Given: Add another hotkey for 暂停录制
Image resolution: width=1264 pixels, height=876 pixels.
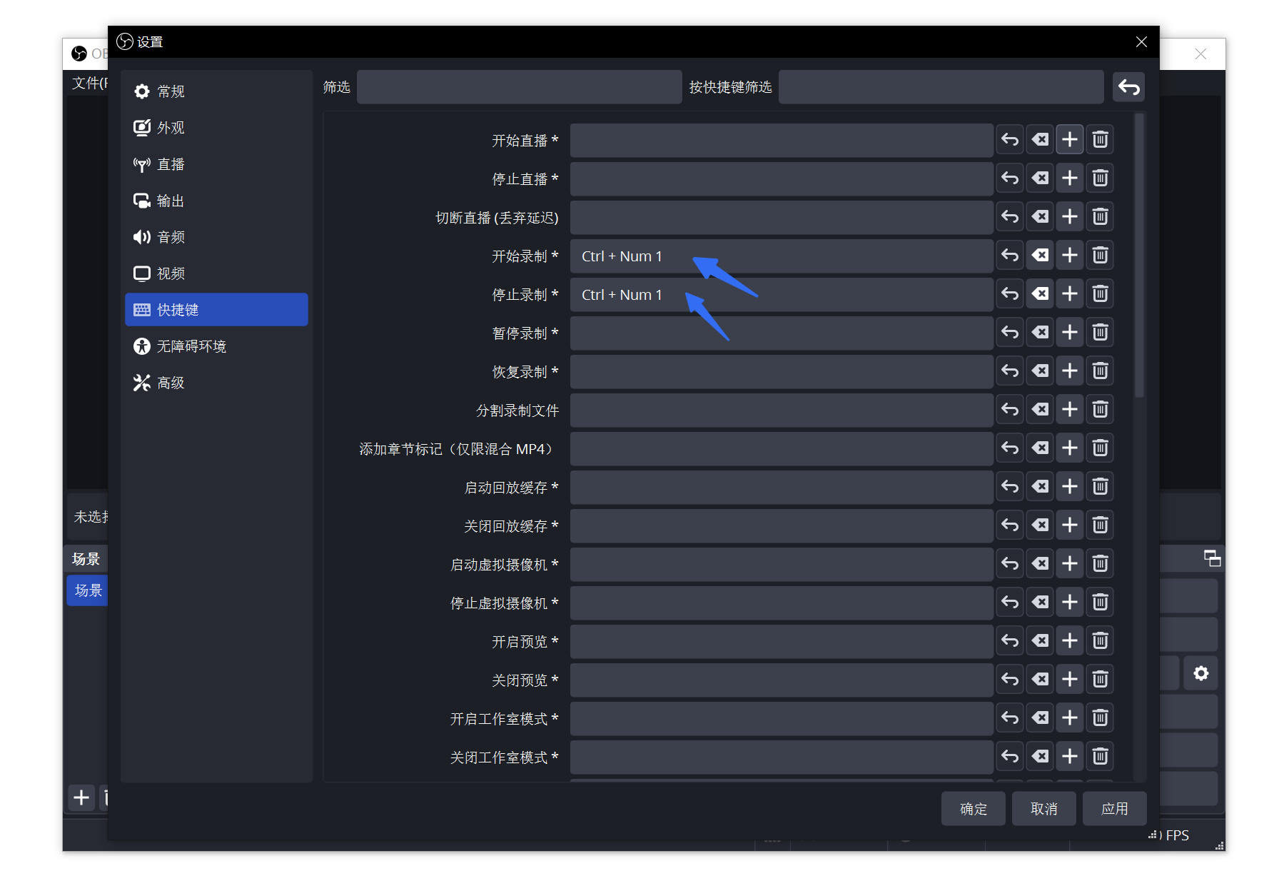Looking at the screenshot, I should pyautogui.click(x=1070, y=333).
